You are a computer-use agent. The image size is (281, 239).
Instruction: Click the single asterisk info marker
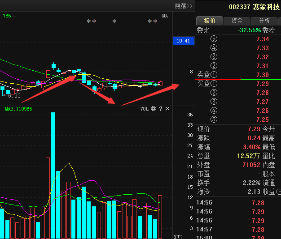coord(114,21)
